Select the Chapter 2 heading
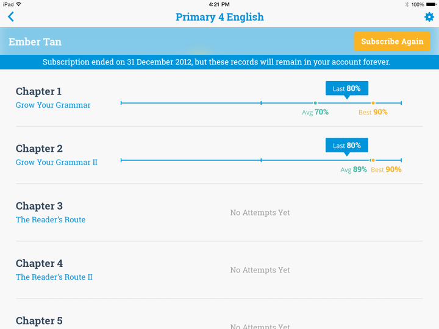 (39, 149)
